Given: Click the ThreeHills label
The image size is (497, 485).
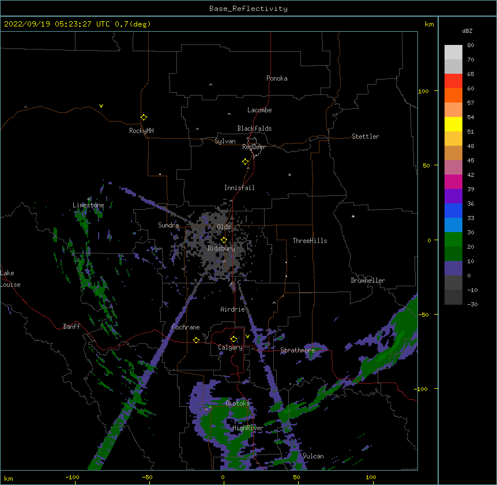Looking at the screenshot, I should (x=310, y=241).
